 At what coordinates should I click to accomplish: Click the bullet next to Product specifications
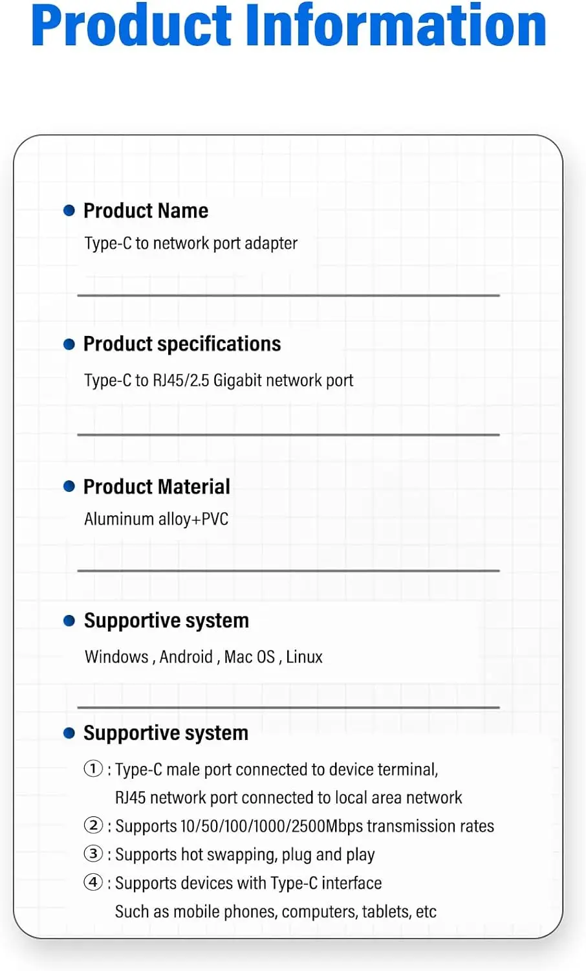69,344
